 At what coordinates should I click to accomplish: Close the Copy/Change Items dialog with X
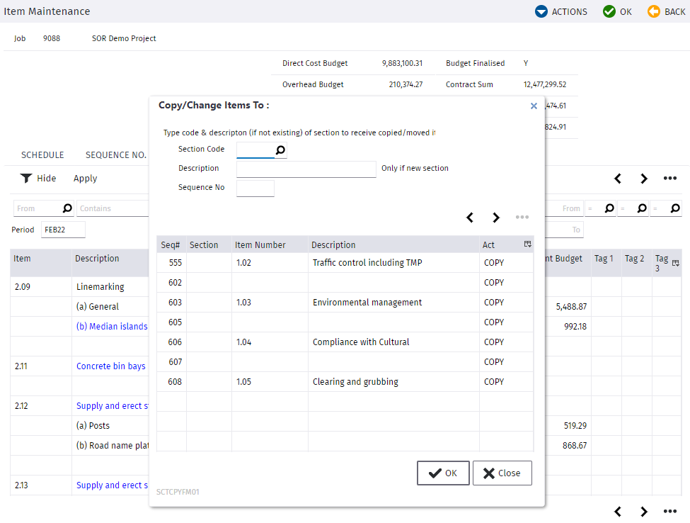pos(534,106)
